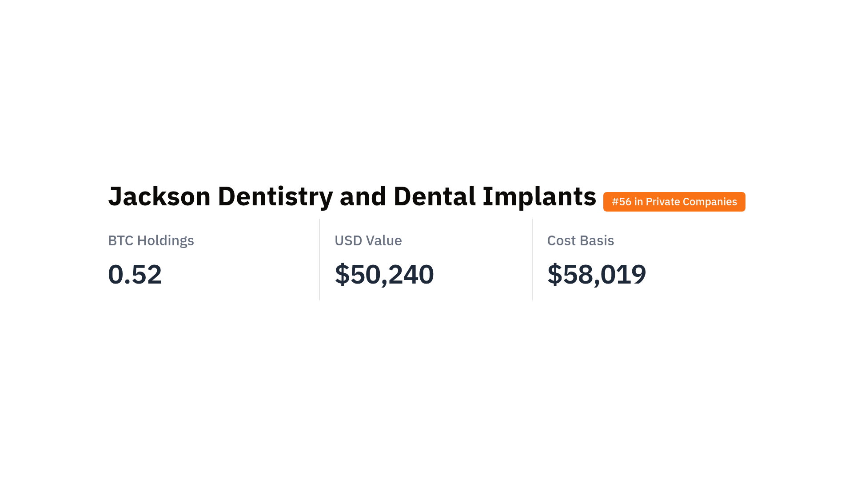Click divider between BTC Holdings and USD Value
853x480 pixels.
coord(319,260)
